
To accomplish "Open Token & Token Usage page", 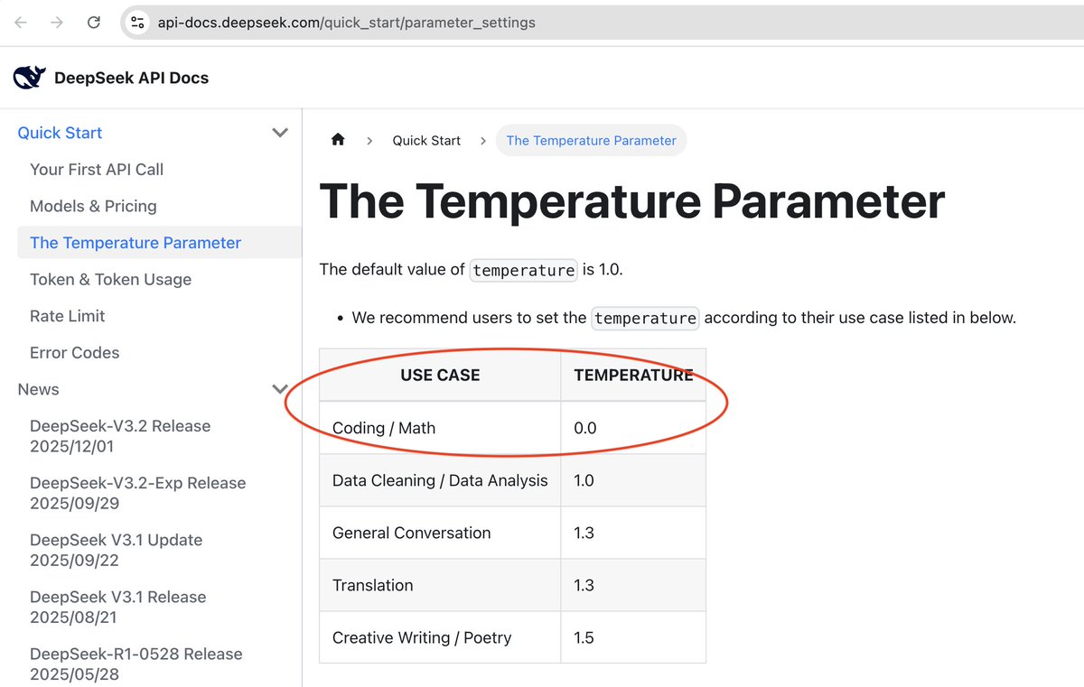I will coord(110,280).
